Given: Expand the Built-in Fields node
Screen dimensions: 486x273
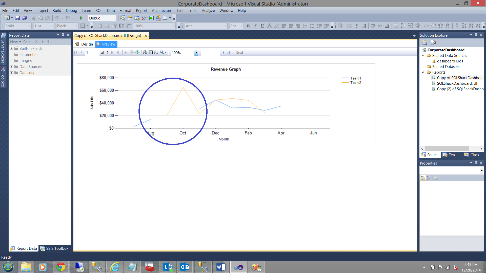Looking at the screenshot, I should pyautogui.click(x=11, y=48).
